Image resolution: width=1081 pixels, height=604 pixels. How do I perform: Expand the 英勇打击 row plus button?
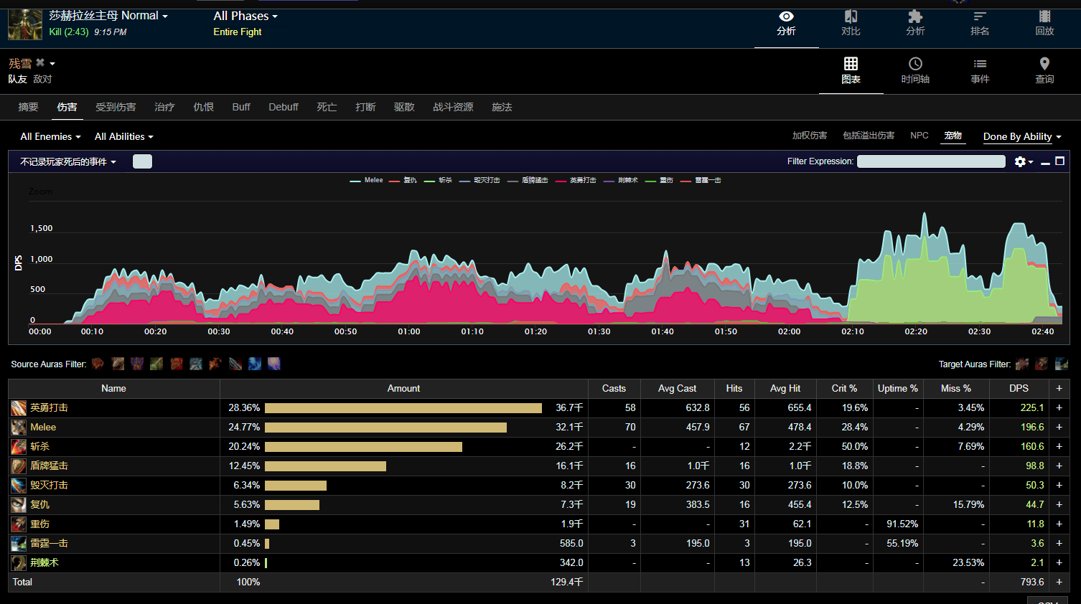coord(1059,408)
